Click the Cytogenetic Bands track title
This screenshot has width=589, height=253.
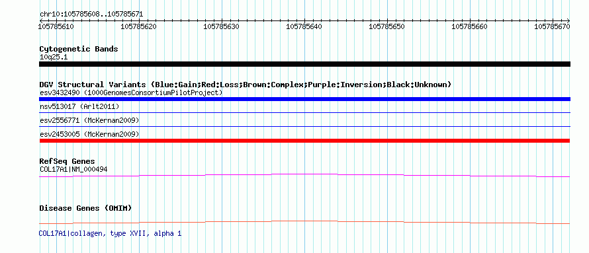point(79,49)
